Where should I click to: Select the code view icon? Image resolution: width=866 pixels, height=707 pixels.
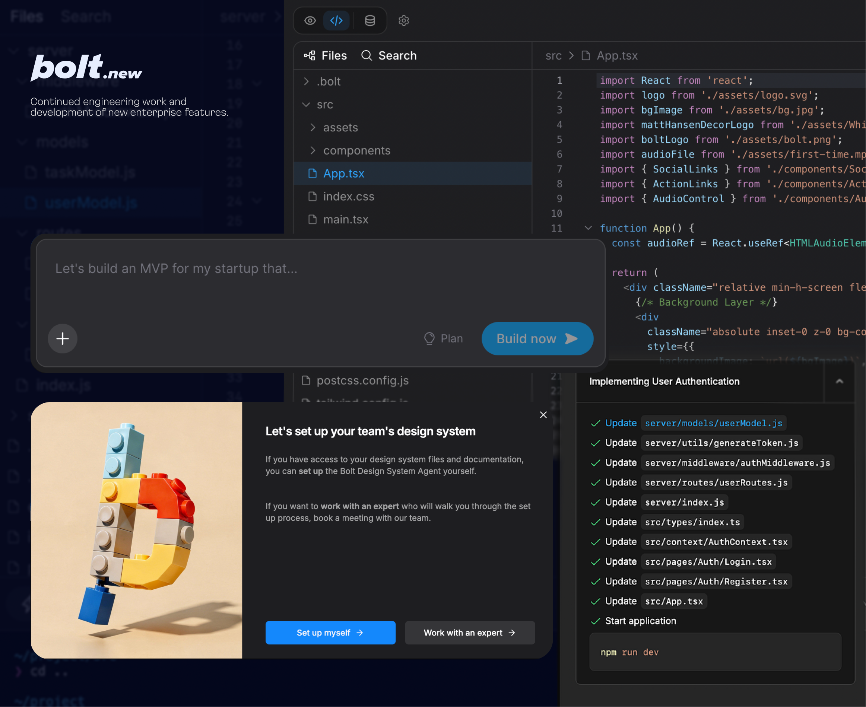point(336,20)
